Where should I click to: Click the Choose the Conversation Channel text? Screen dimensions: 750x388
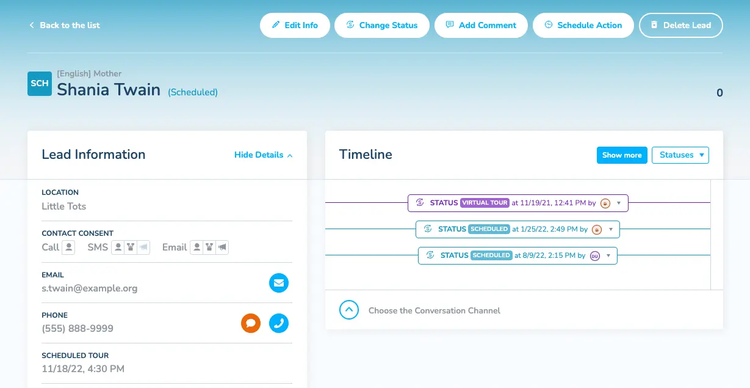[434, 310]
